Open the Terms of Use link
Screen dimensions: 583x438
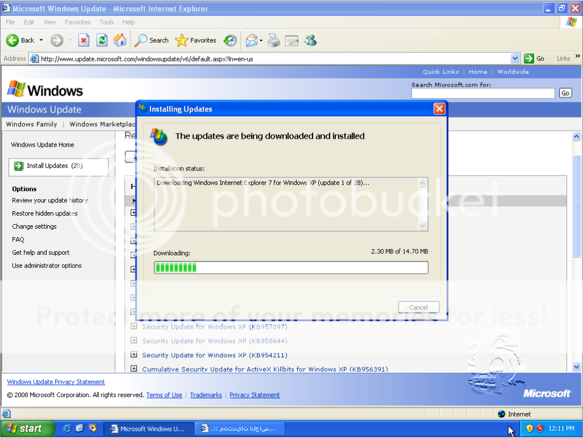tap(164, 395)
